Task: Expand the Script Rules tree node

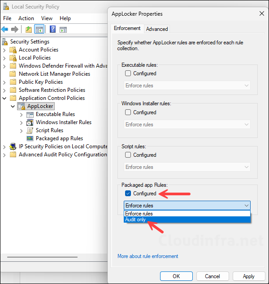Action: coord(21,131)
